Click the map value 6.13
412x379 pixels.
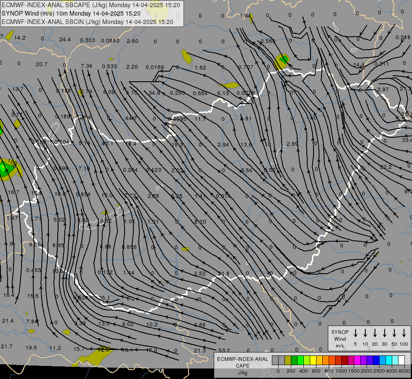(223, 93)
